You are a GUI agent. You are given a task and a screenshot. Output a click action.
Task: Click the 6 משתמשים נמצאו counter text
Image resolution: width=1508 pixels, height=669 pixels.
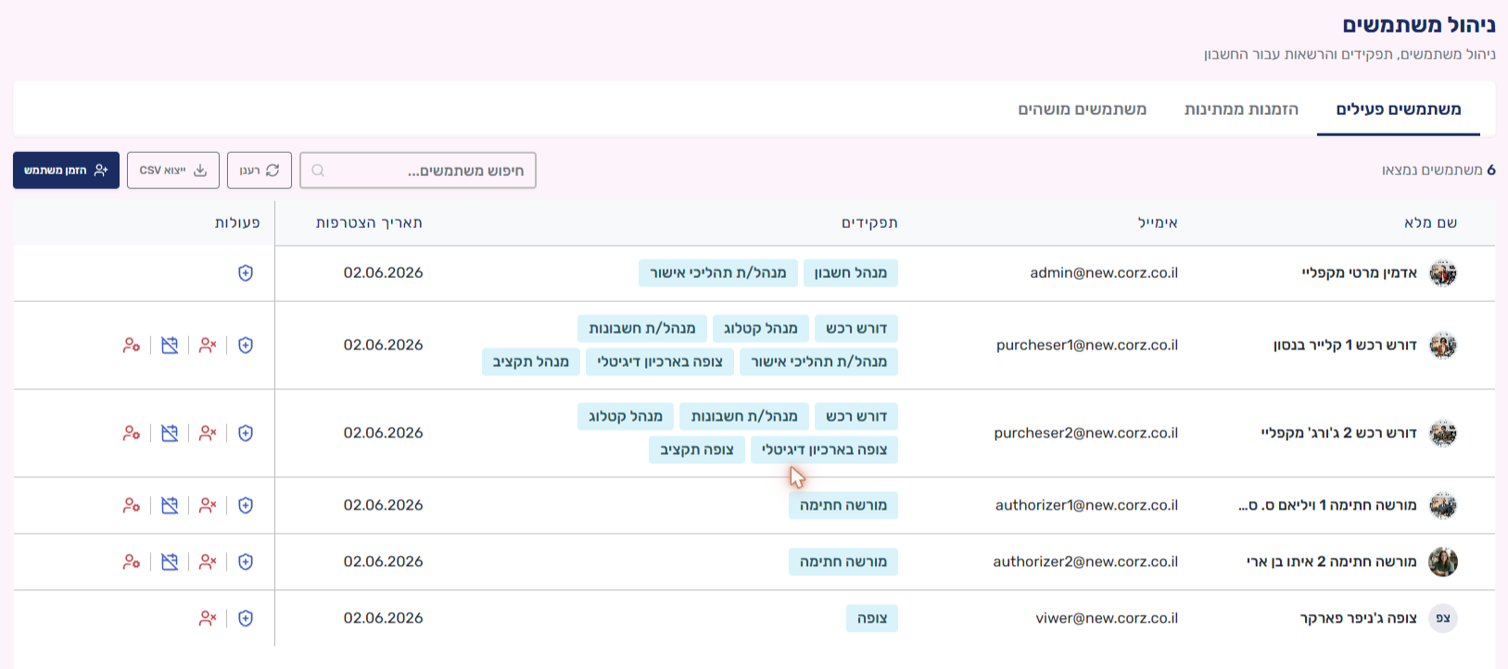[x=1438, y=170]
